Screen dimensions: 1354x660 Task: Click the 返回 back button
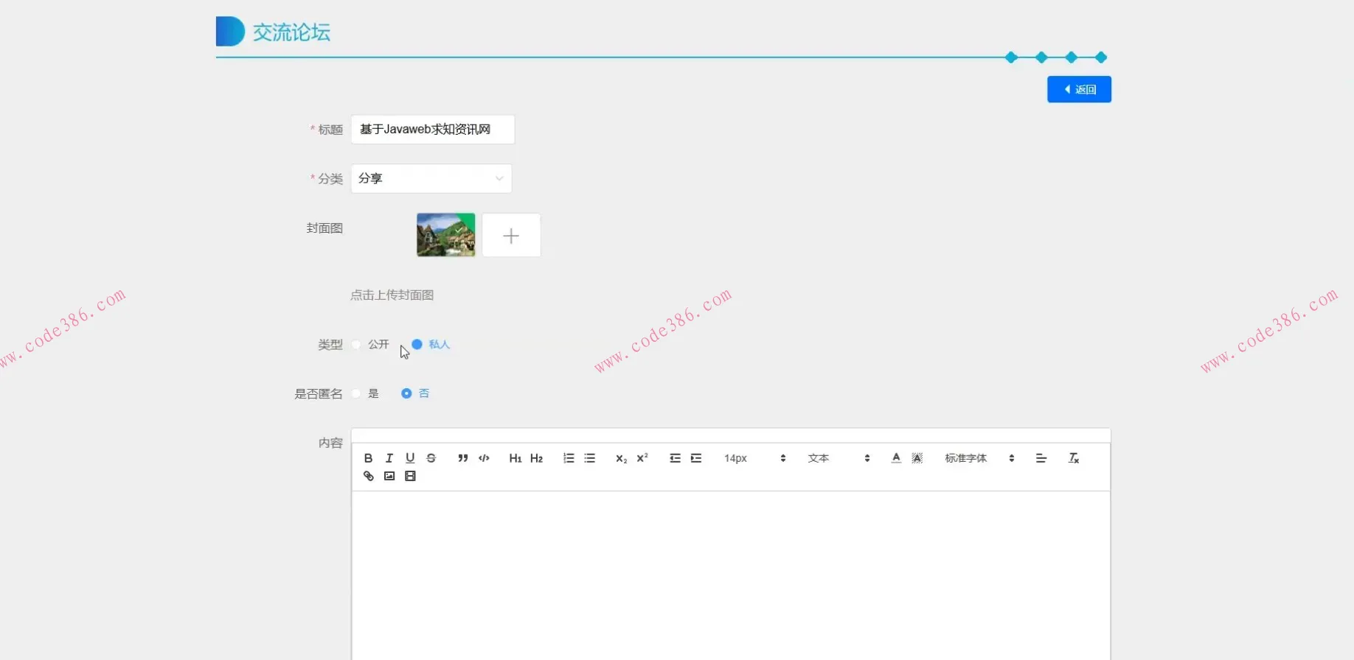click(x=1079, y=89)
